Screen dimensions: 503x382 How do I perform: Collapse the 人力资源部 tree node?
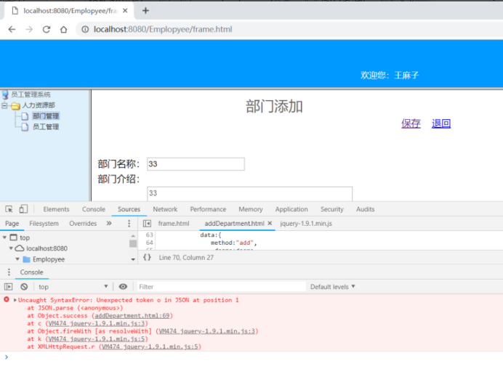(x=4, y=105)
